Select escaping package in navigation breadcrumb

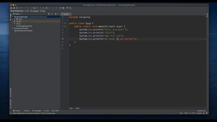(35, 11)
